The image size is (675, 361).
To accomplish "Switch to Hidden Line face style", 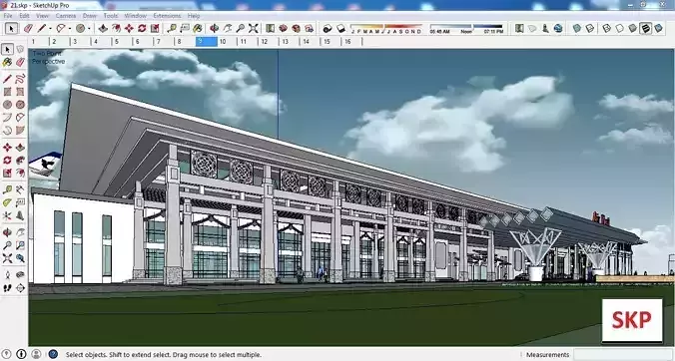I will tap(619, 28).
